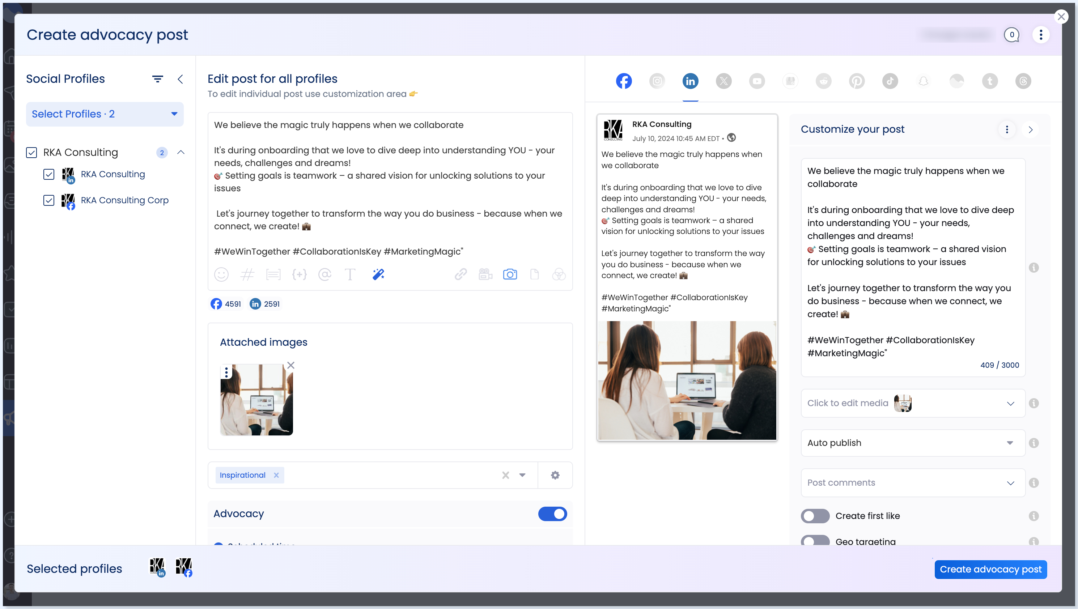
Task: Click Create advocacy post button
Action: [x=990, y=570]
